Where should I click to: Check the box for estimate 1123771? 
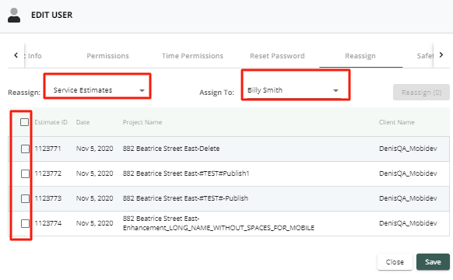[25, 149]
